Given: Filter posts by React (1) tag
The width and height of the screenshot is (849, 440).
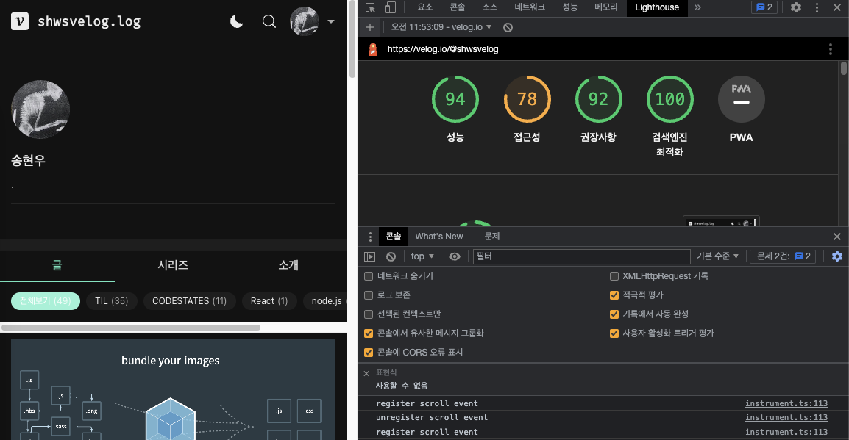Looking at the screenshot, I should click(x=269, y=301).
